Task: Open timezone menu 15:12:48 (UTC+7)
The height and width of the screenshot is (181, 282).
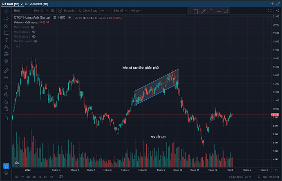Action: [240, 177]
